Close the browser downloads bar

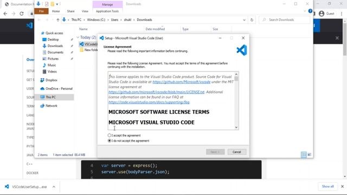[342, 186]
